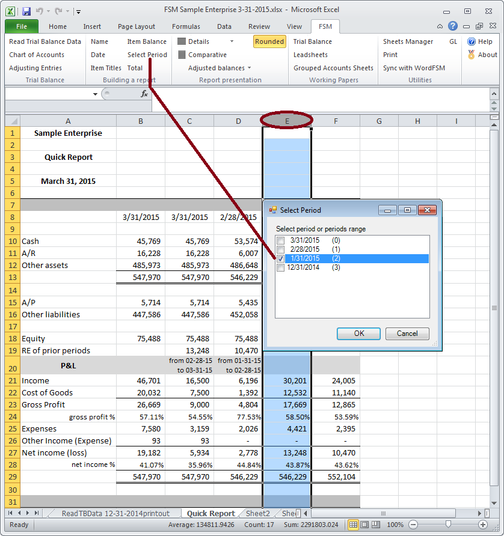Select the column E header
This screenshot has height=536, width=504.
(286, 120)
